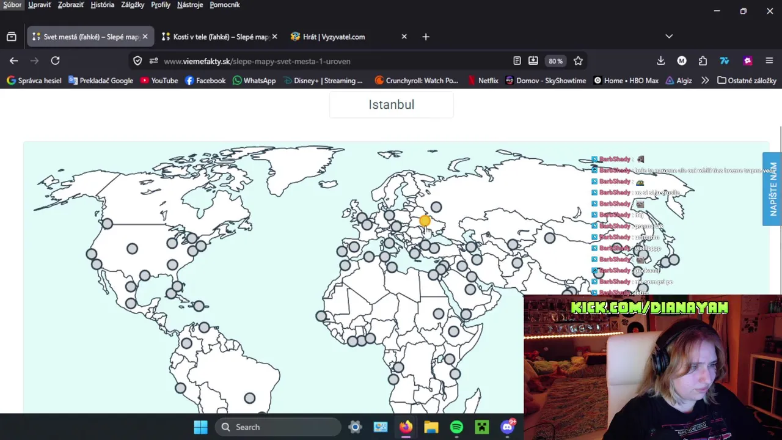782x440 pixels.
Task: Close the Hrát | Vyzyvatel.com tab
Action: (x=404, y=37)
